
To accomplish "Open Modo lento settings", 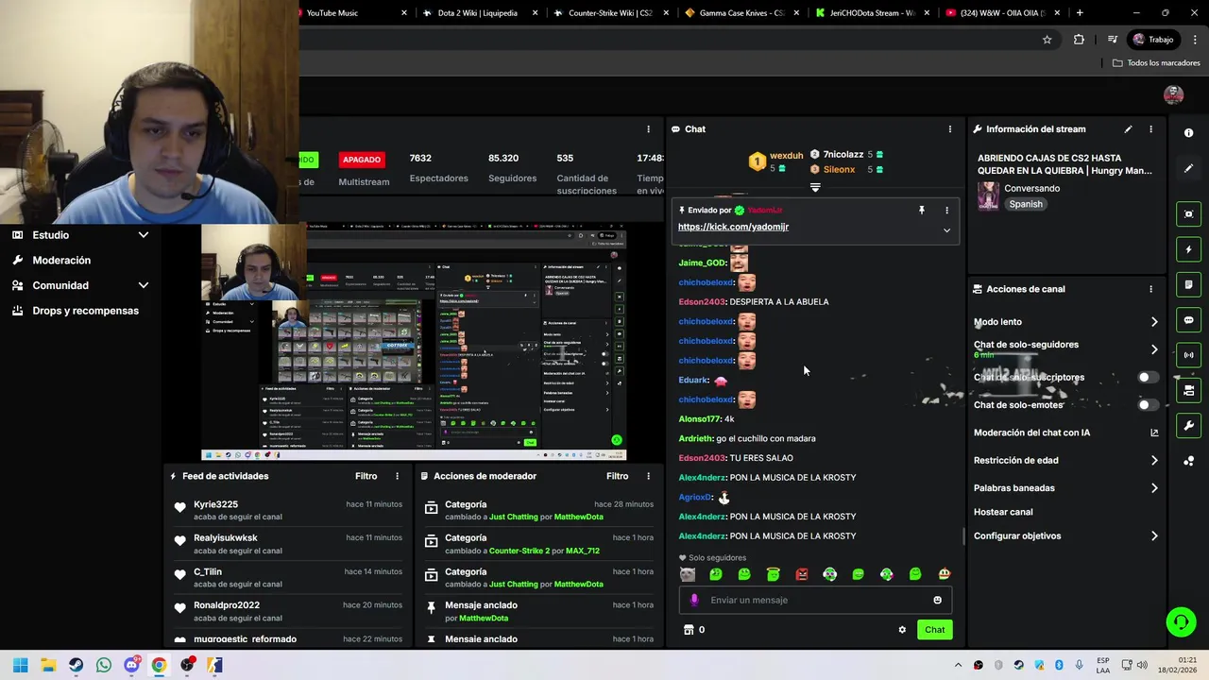I will coord(1066,322).
